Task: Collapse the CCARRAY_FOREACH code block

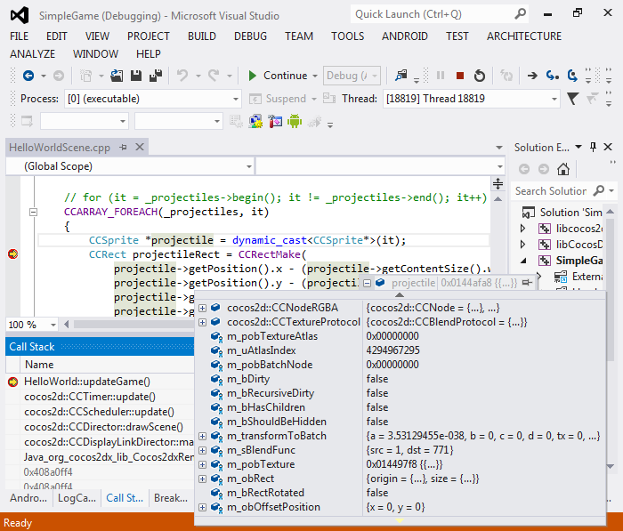Action: point(34,212)
